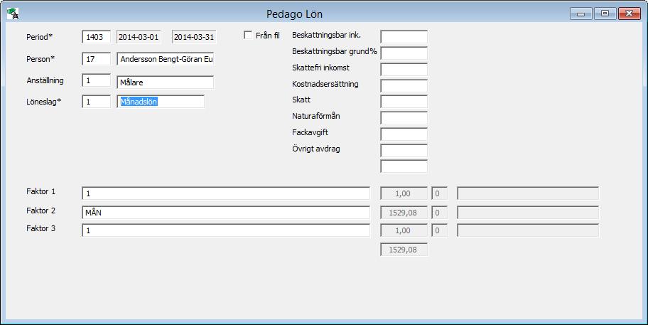
Task: Click the Faktor 2 field containing MÅN
Action: click(226, 212)
